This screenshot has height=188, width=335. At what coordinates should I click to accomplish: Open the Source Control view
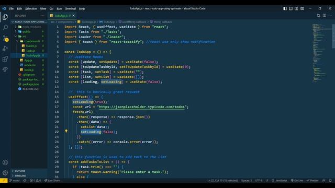point(5,38)
